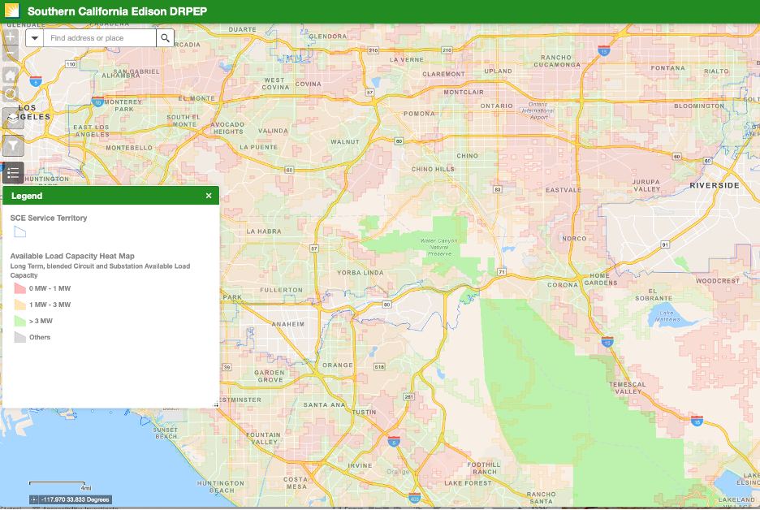Image resolution: width=760 pixels, height=510 pixels.
Task: Close the Legend panel
Action: pos(209,196)
